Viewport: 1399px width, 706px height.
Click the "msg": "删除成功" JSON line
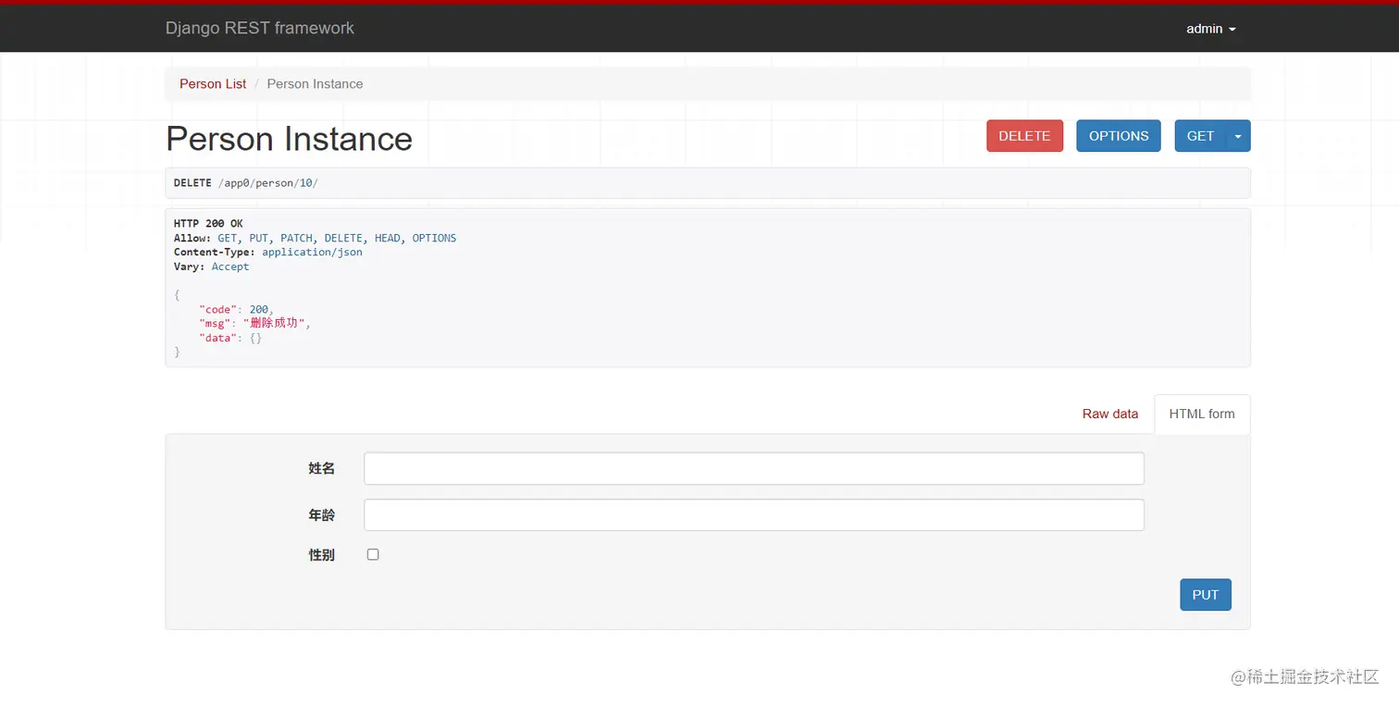(254, 324)
